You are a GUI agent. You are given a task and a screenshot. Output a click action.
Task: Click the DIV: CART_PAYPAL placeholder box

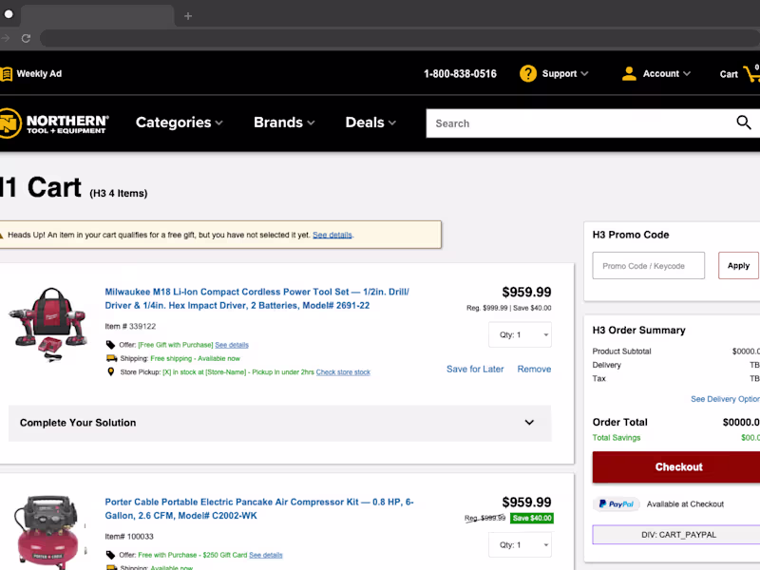(x=677, y=535)
